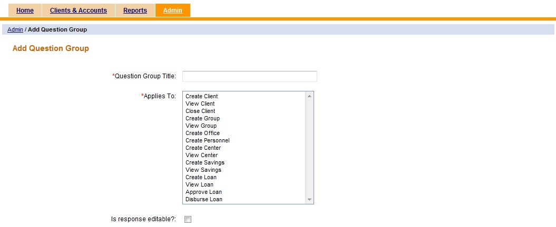Select Create Savings option
Screen dimensions: 556x227
click(205, 162)
